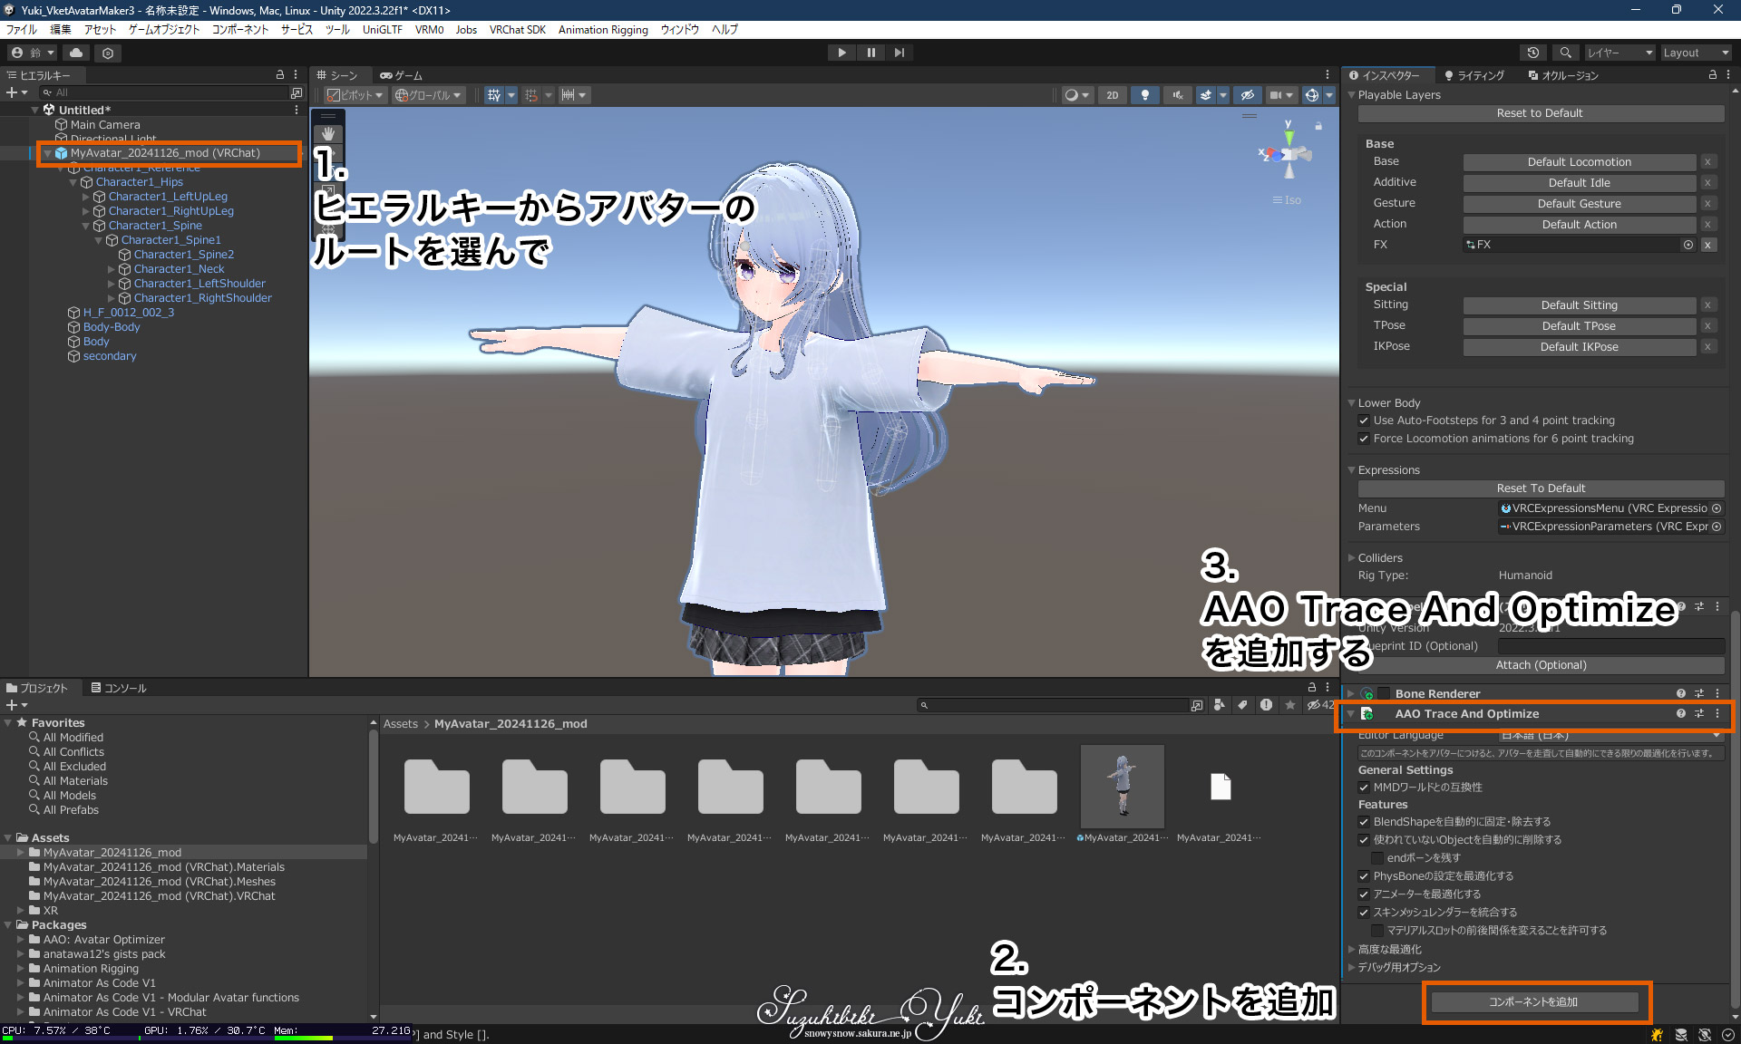Toggle PhysBoneの設定を最適化する checkbox
This screenshot has height=1044, width=1741.
[1364, 876]
